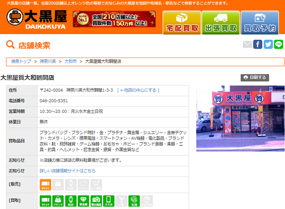Click green チケット purchase icon
Viewport: 285px width, 209px height.
click(x=45, y=201)
